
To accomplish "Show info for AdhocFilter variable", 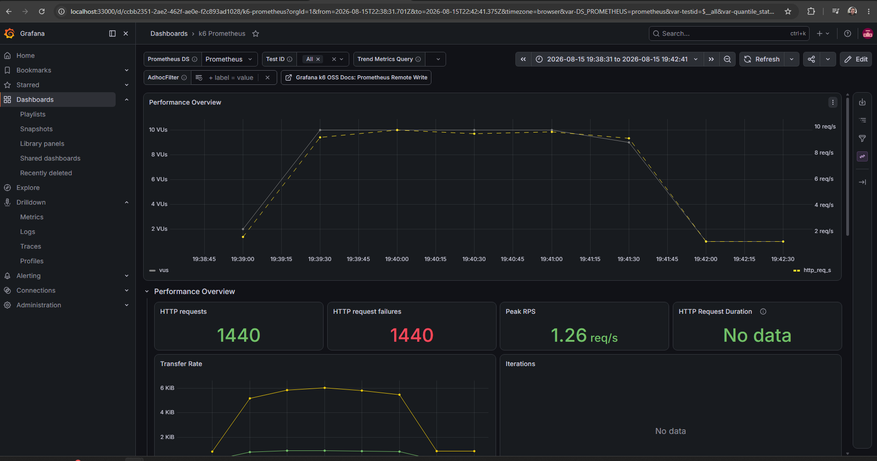I will point(184,78).
